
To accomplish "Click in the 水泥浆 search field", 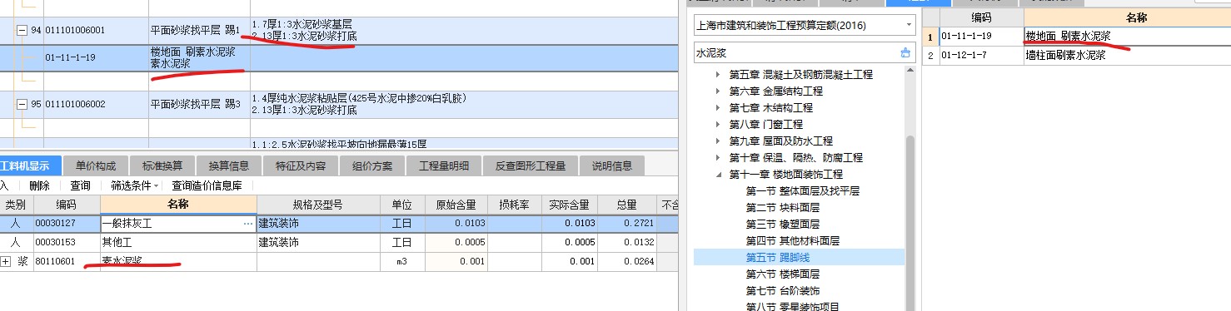I will tap(795, 52).
